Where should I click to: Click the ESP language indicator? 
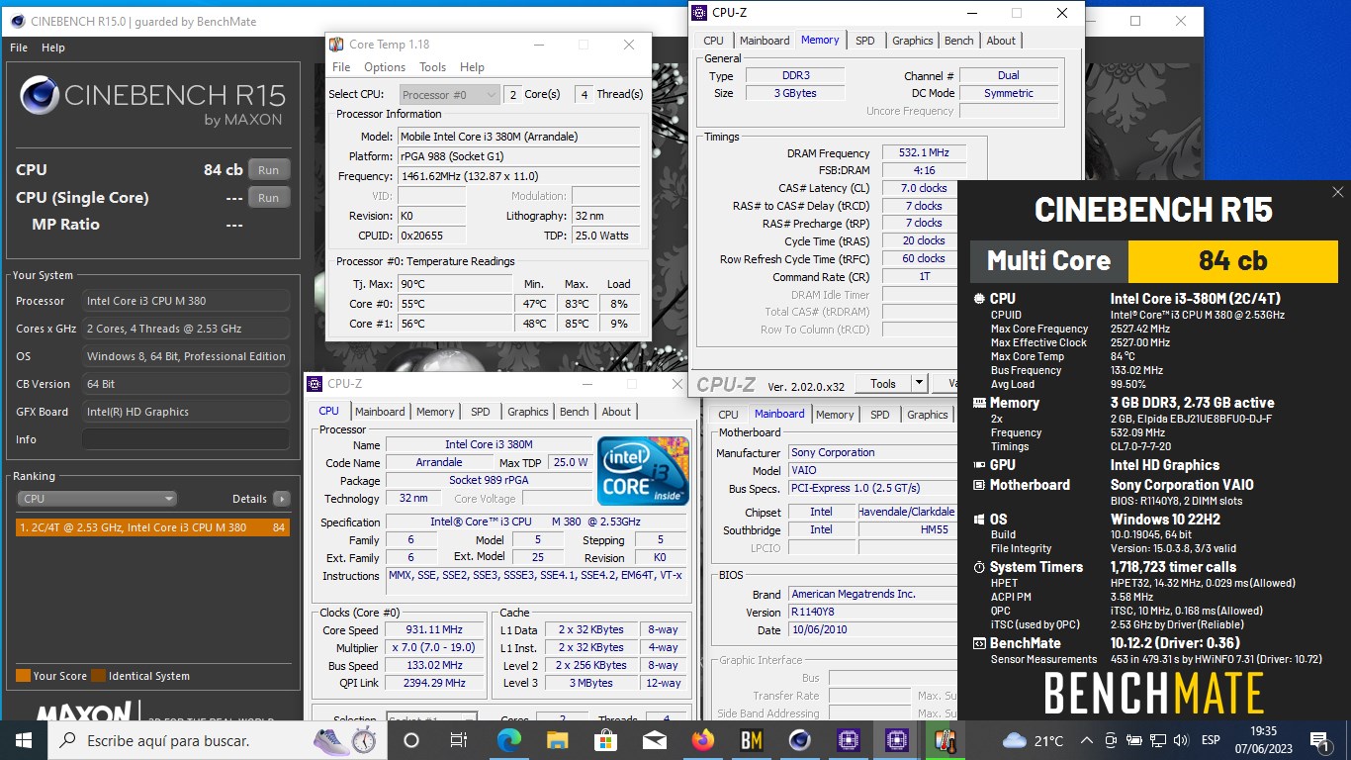point(1210,740)
